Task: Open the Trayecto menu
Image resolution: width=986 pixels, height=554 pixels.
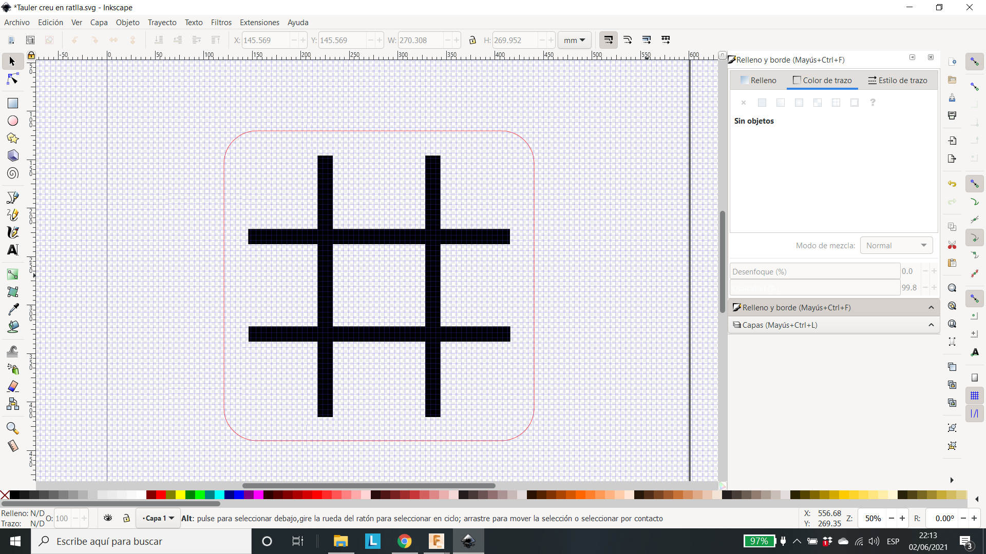Action: [162, 22]
